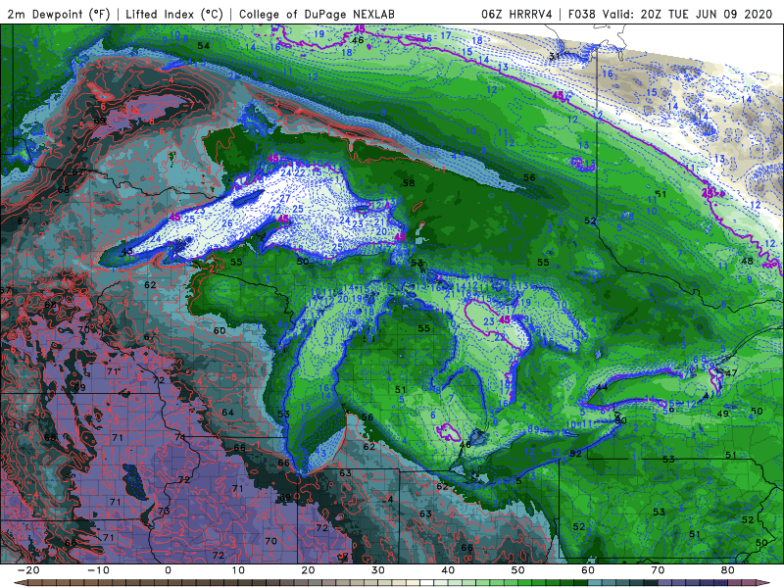Click the purple color bar segment below 70

(x=665, y=583)
